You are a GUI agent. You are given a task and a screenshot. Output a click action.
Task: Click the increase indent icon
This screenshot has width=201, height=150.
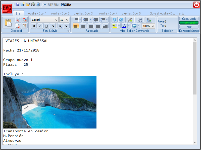click(x=95, y=20)
